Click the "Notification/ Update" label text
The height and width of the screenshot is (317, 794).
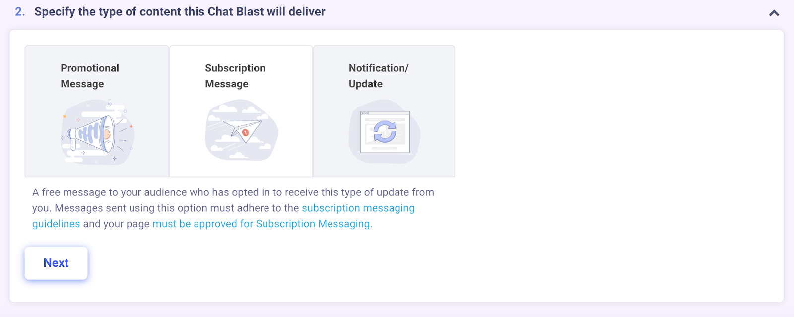pos(378,76)
